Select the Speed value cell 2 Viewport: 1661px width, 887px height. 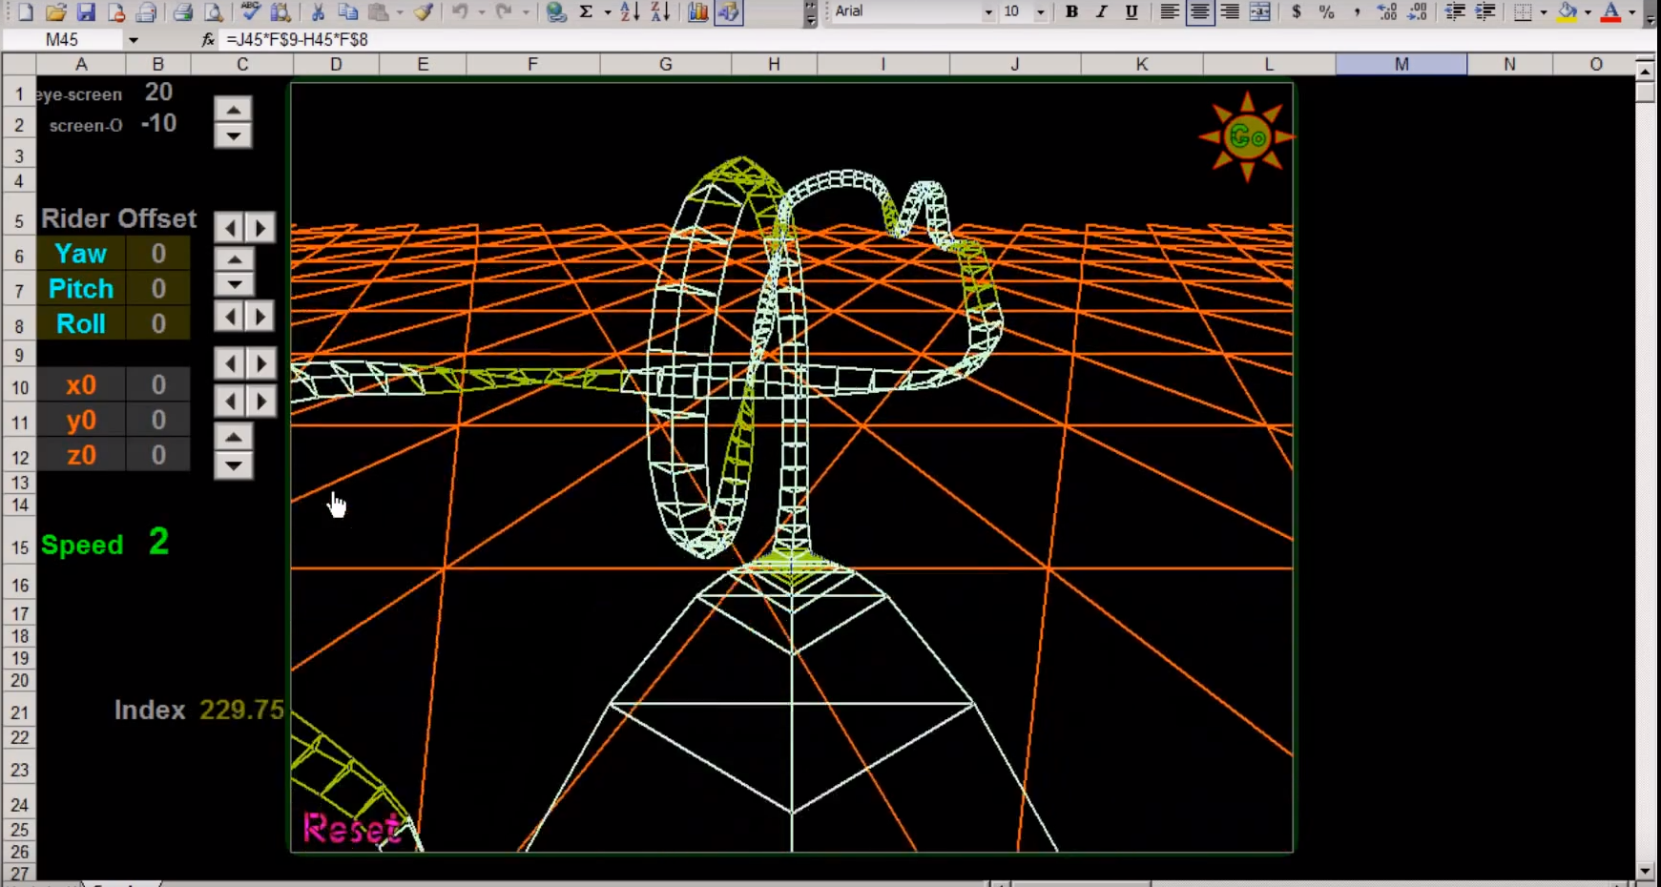pos(158,543)
